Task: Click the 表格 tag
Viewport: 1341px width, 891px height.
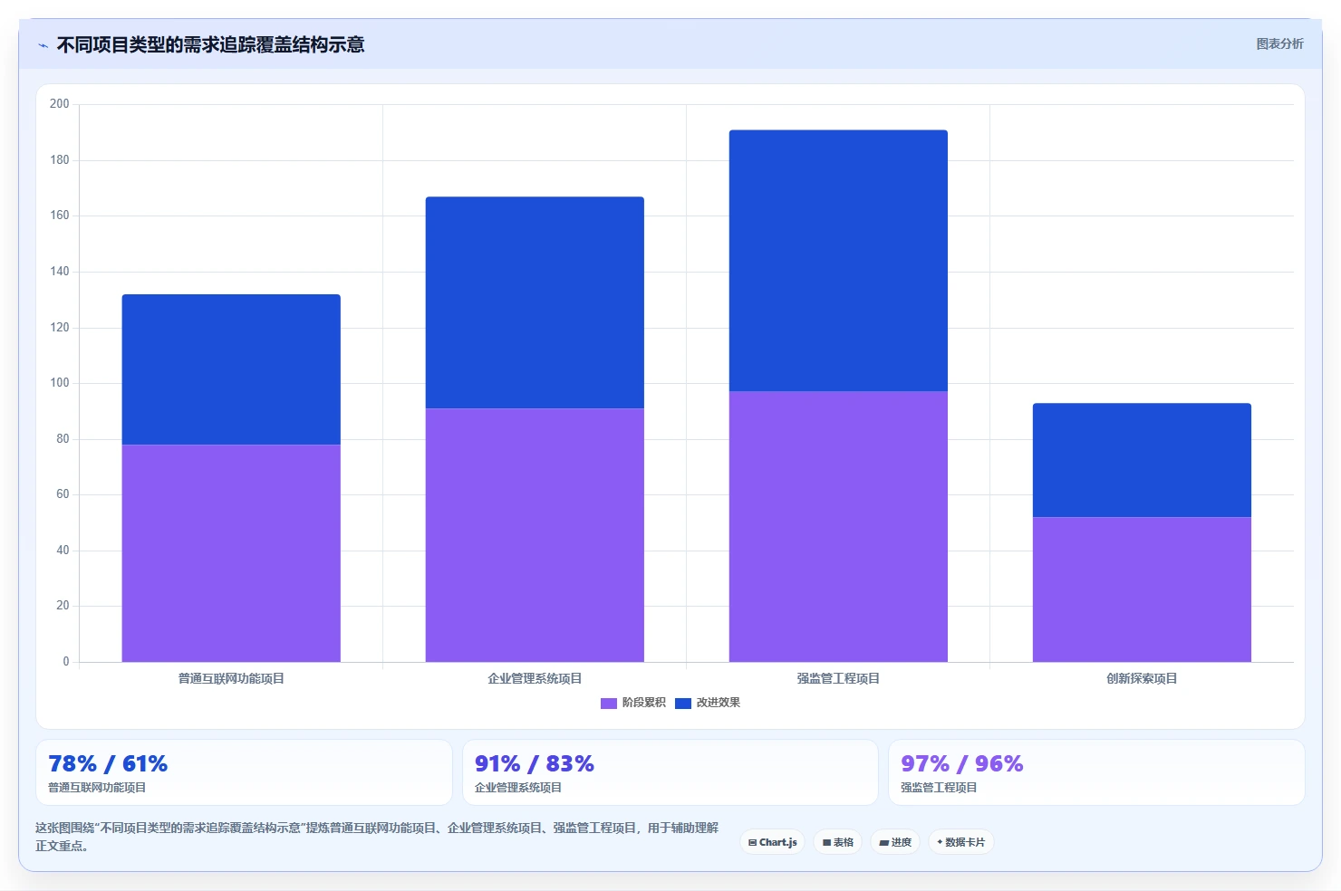Action: 837,842
